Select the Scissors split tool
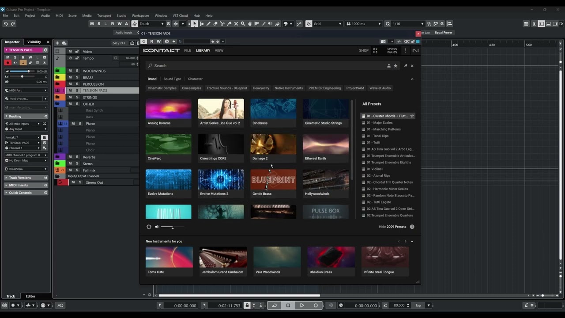The height and width of the screenshot is (318, 565). pos(222,24)
